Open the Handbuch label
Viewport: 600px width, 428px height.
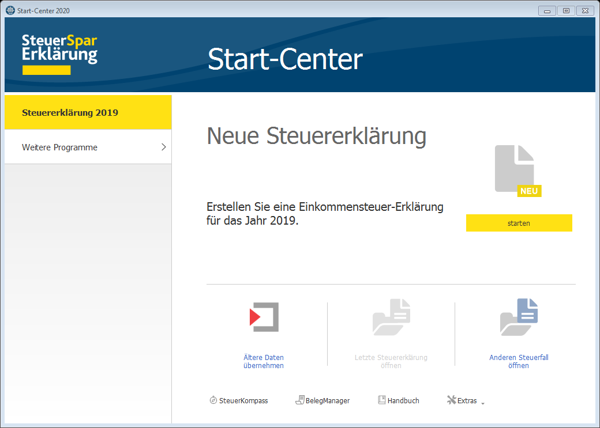(403, 400)
